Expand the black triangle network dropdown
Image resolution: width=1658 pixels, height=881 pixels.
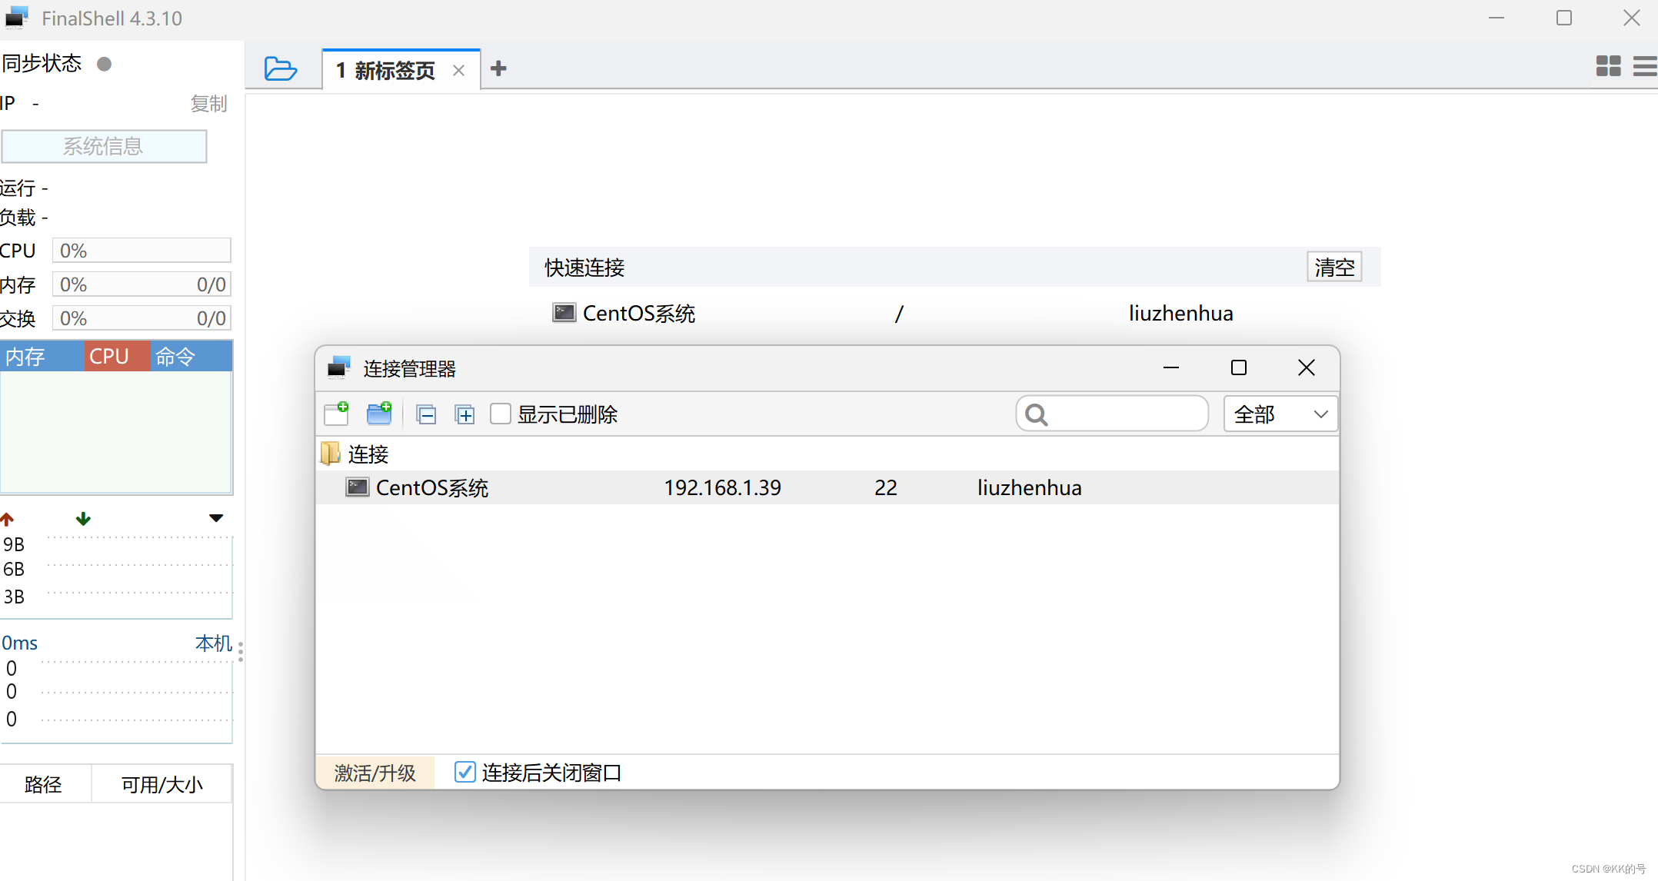point(216,518)
